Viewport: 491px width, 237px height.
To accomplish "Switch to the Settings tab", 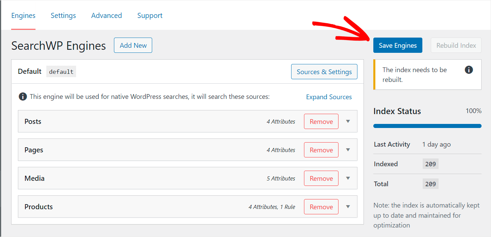I will tap(63, 16).
